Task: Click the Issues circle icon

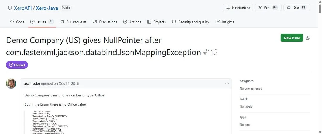Action: point(32,22)
